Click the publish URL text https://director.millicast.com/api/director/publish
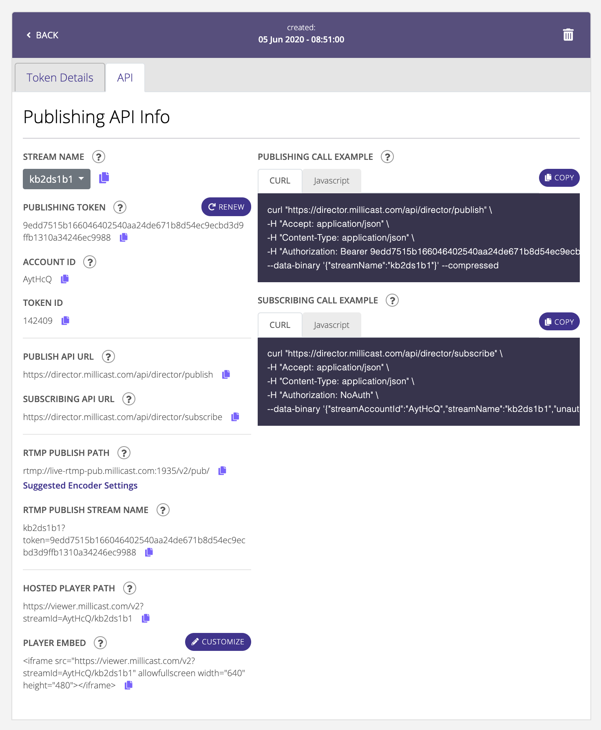The width and height of the screenshot is (601, 730). (x=118, y=374)
